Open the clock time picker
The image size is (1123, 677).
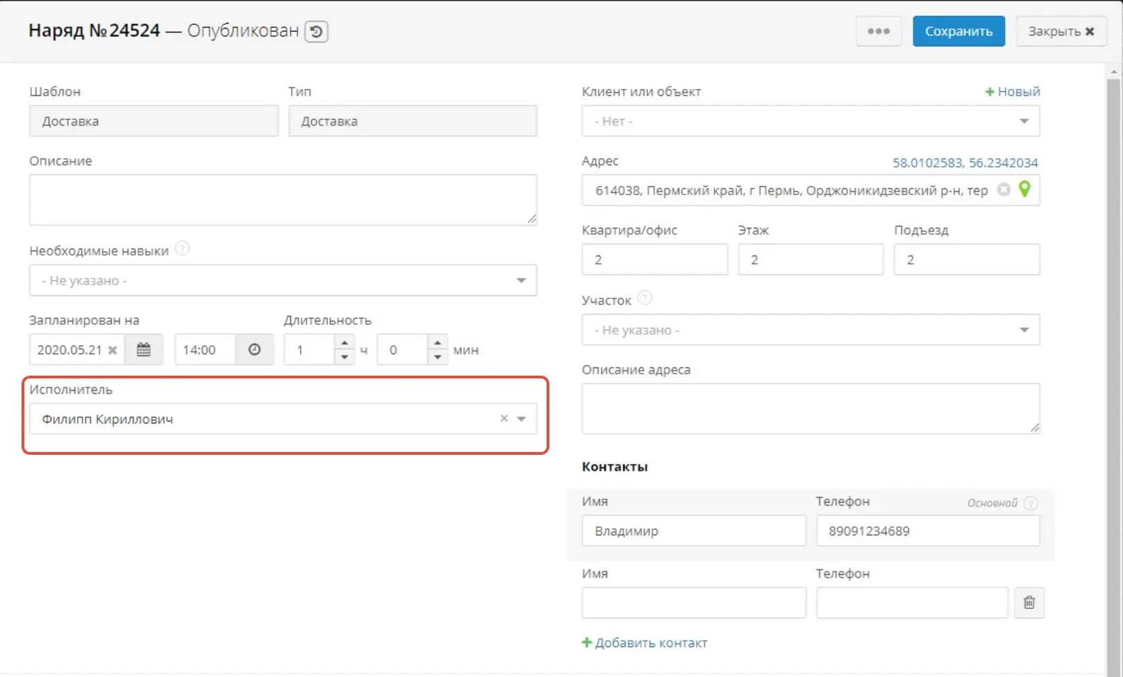254,350
